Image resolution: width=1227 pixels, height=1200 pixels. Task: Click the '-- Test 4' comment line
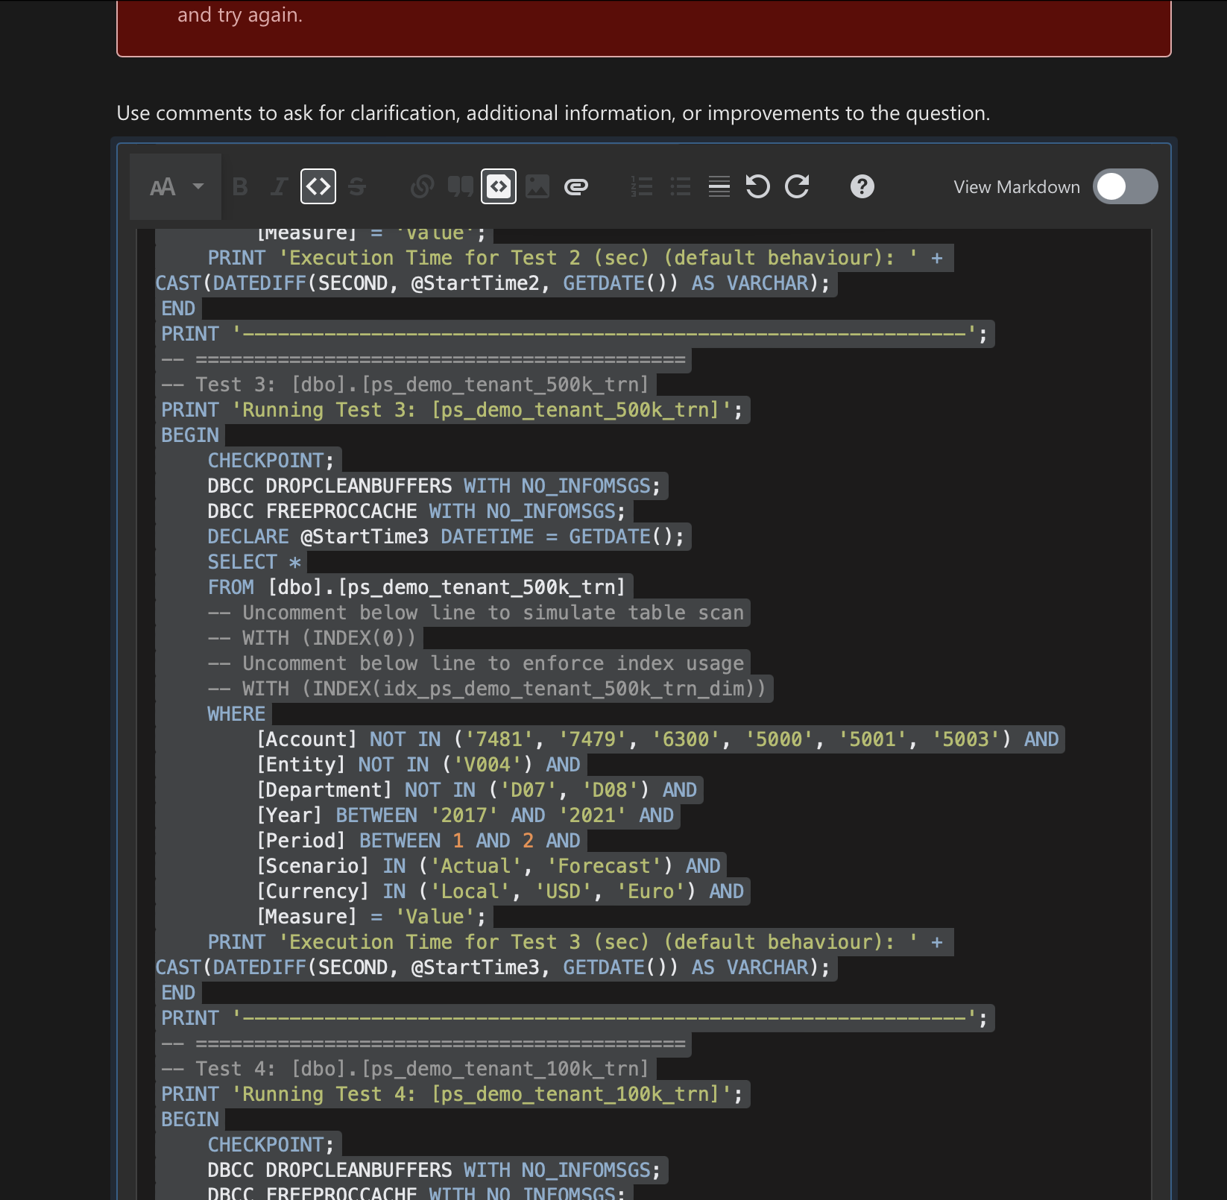[x=406, y=1069]
